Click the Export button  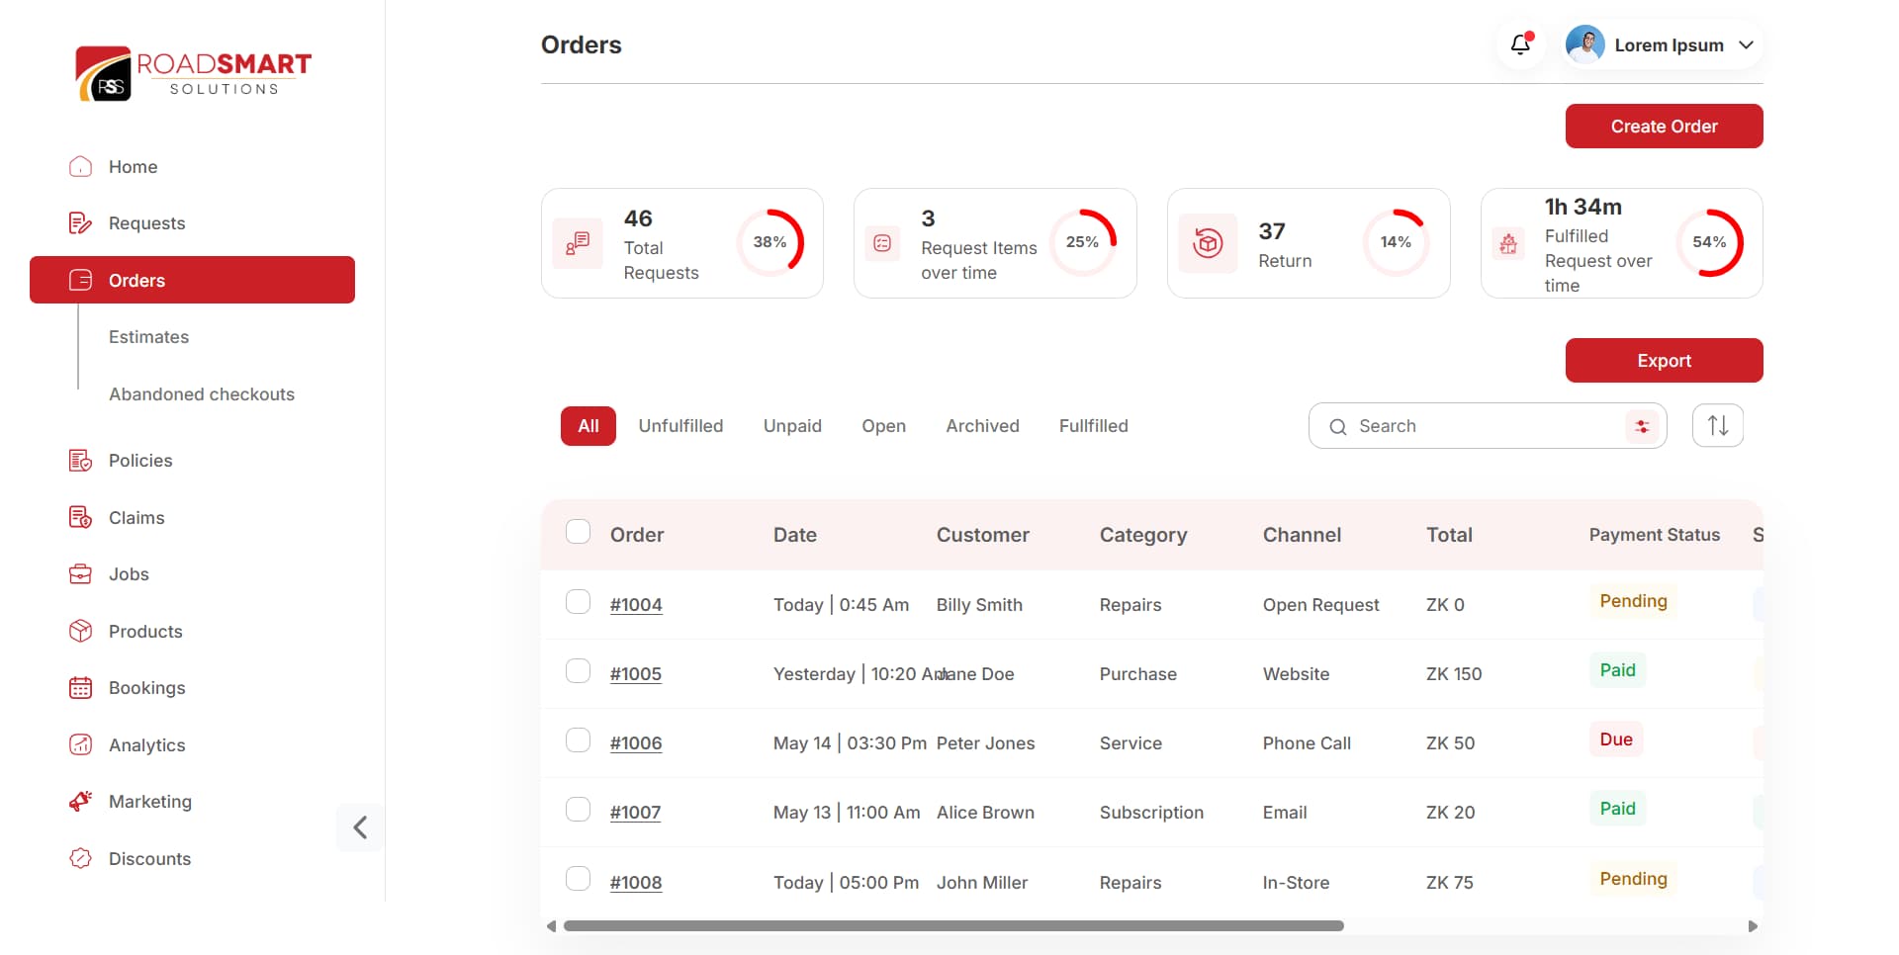point(1664,361)
